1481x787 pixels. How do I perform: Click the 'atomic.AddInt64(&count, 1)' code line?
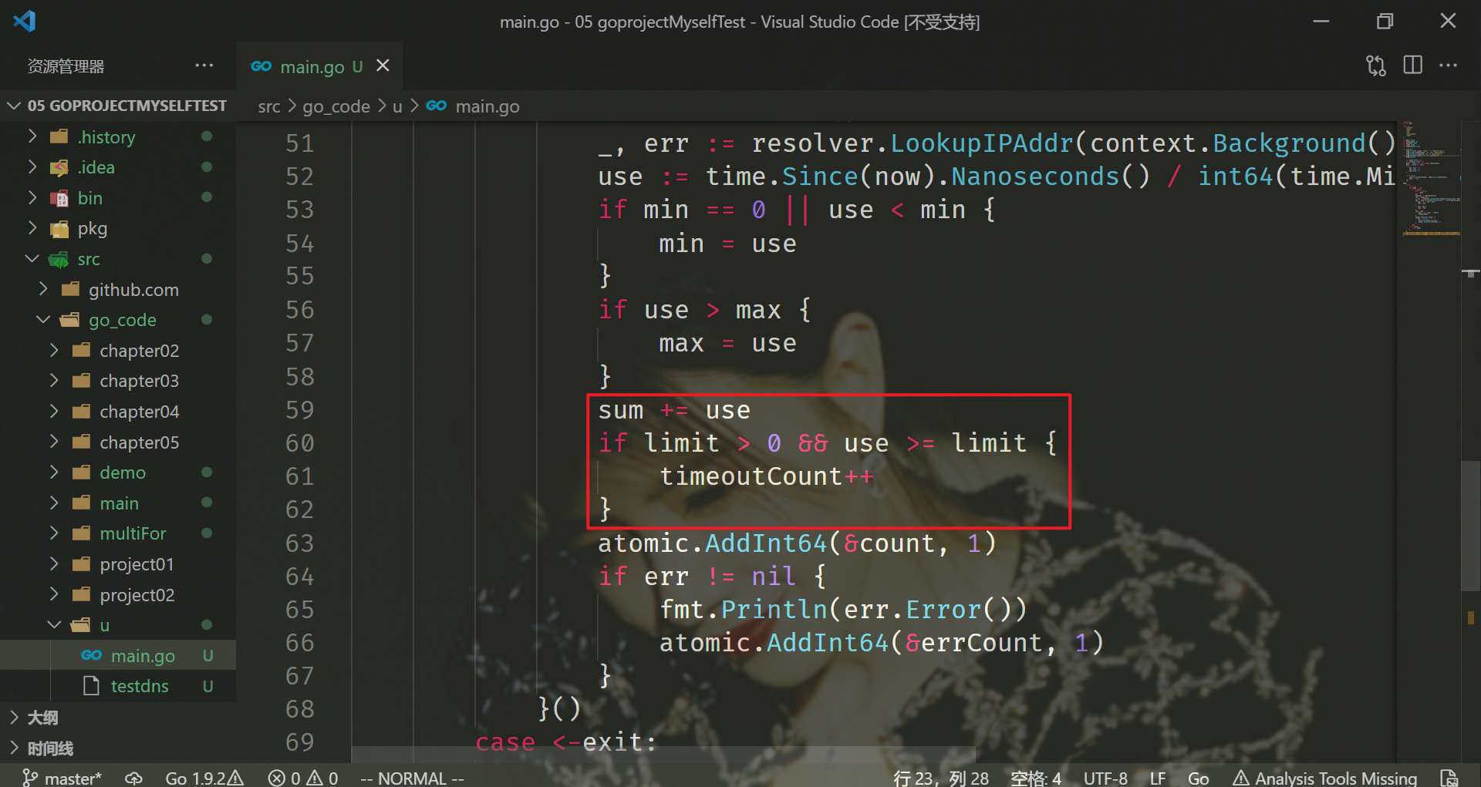click(797, 543)
